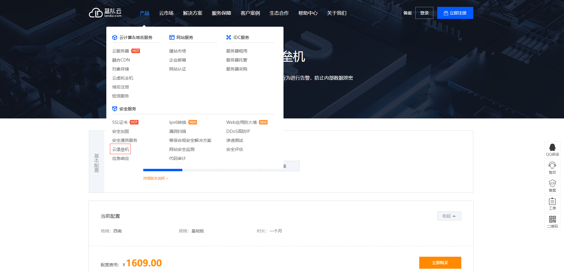Open the 解决方案 menu item
The height and width of the screenshot is (272, 564).
pyautogui.click(x=192, y=13)
